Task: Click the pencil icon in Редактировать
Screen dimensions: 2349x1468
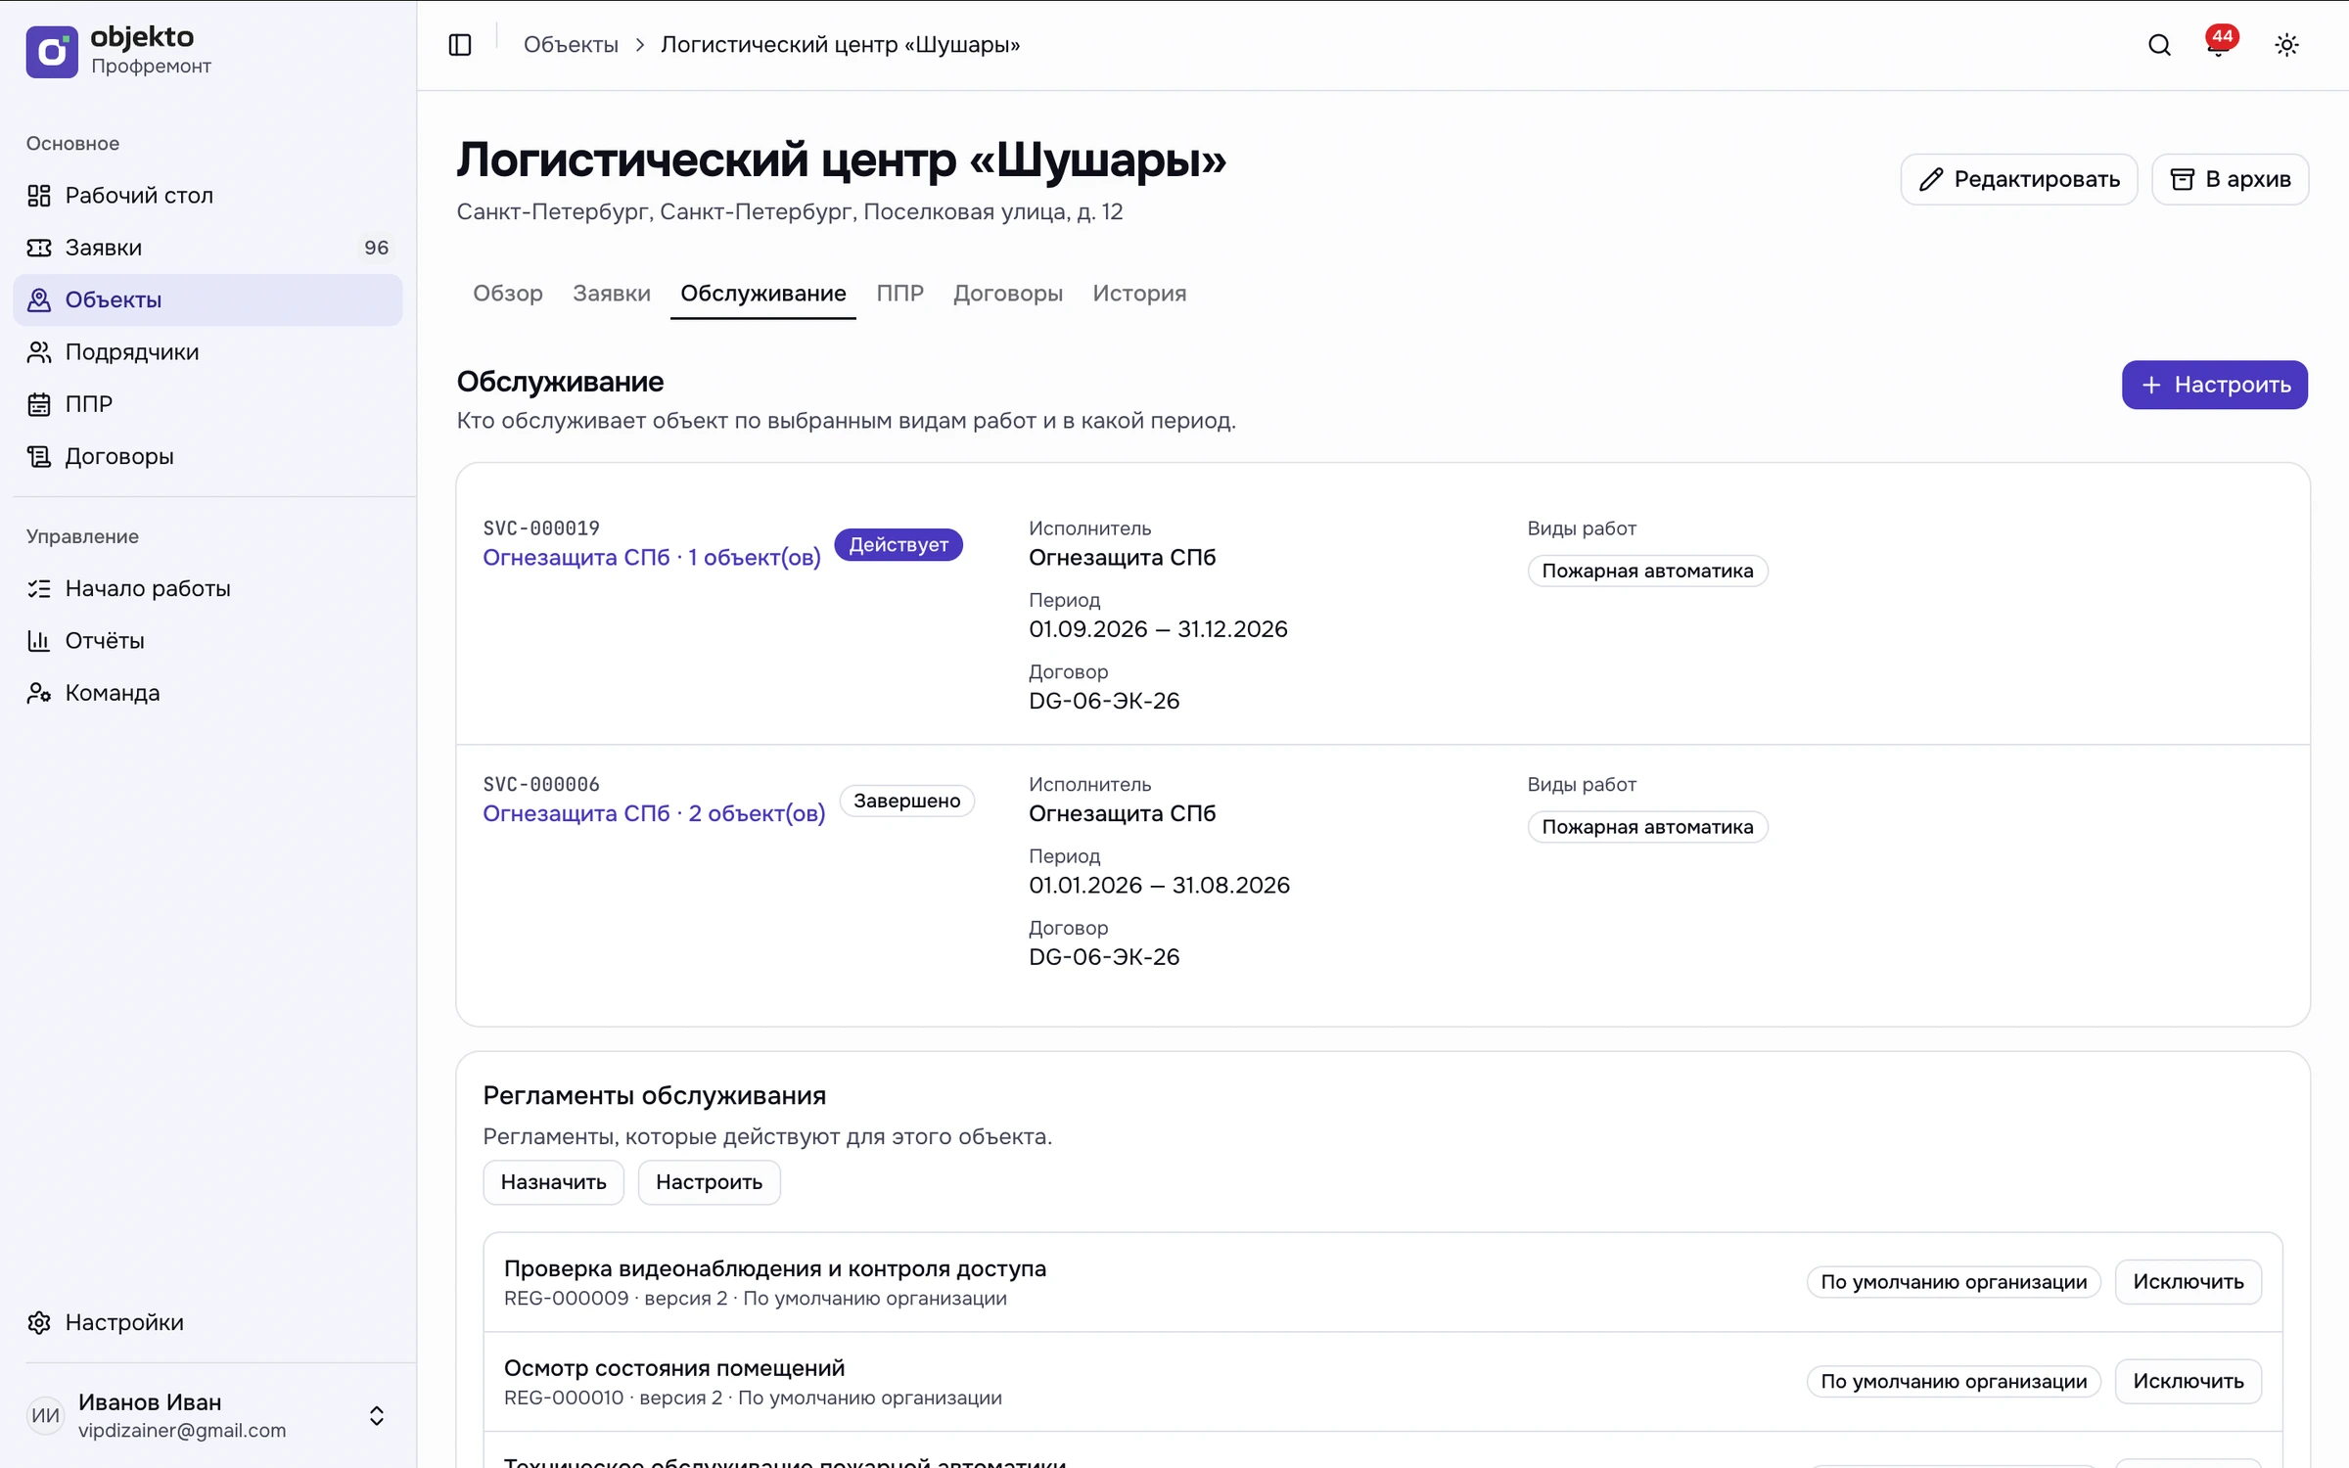Action: coord(1930,179)
